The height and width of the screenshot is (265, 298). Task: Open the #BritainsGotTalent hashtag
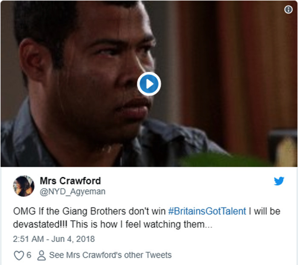(x=207, y=211)
